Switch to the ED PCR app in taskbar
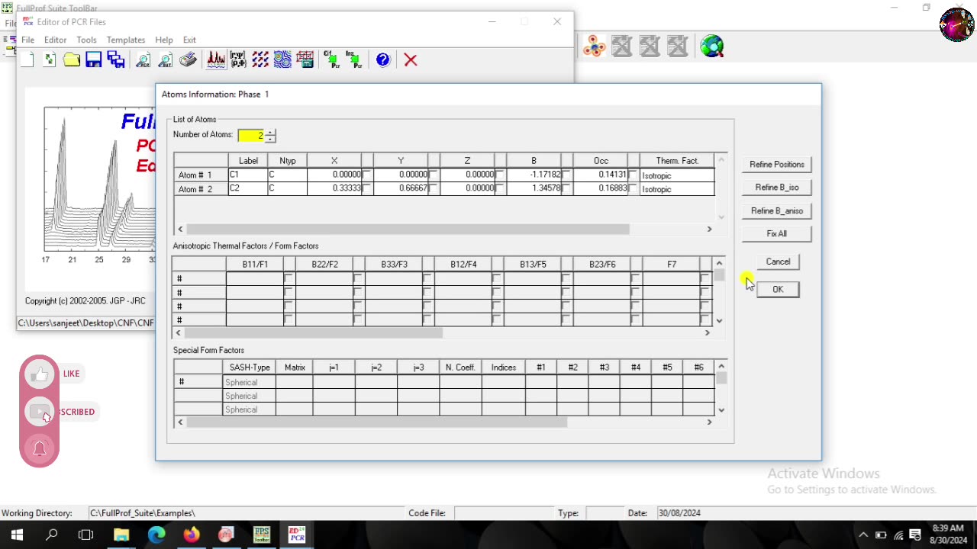 (x=297, y=535)
